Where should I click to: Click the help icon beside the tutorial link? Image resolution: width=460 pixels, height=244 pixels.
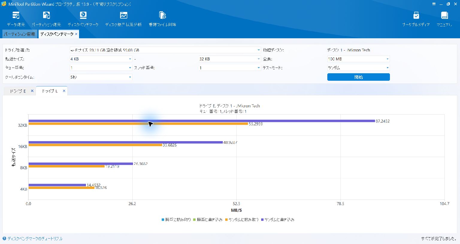click(x=4, y=239)
